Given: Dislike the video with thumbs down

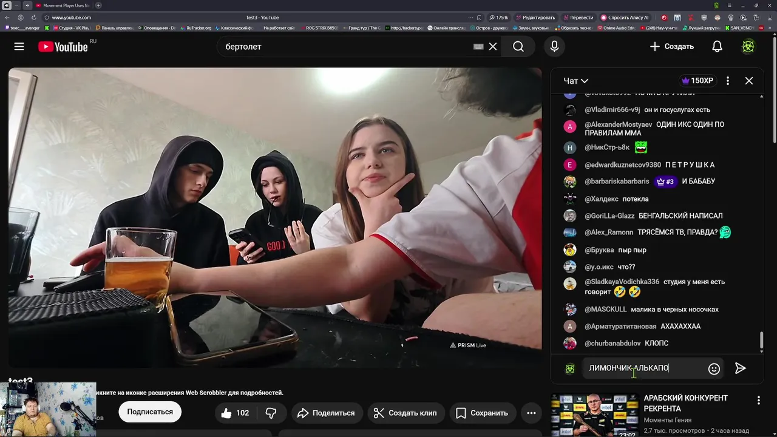Looking at the screenshot, I should click(271, 413).
